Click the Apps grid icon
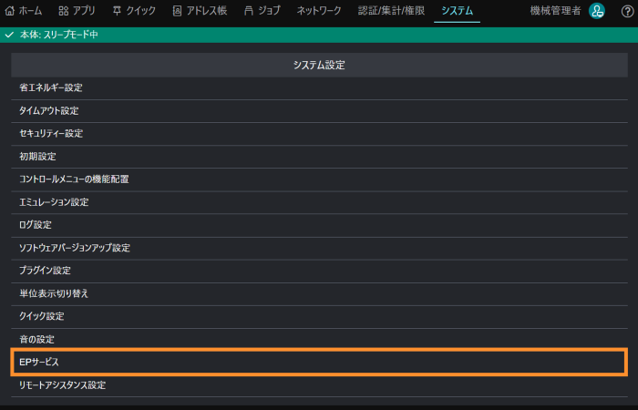Screen dimensions: 638x410 [x=63, y=11]
